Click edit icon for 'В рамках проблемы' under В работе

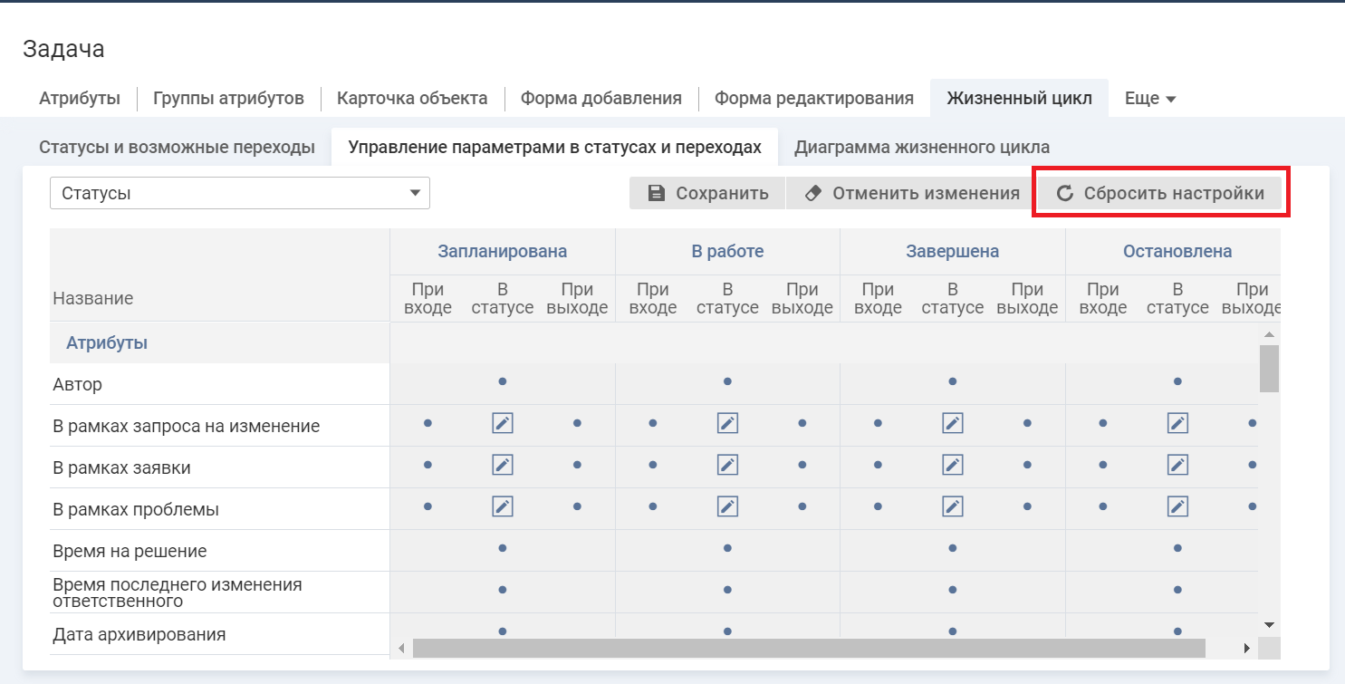(727, 506)
